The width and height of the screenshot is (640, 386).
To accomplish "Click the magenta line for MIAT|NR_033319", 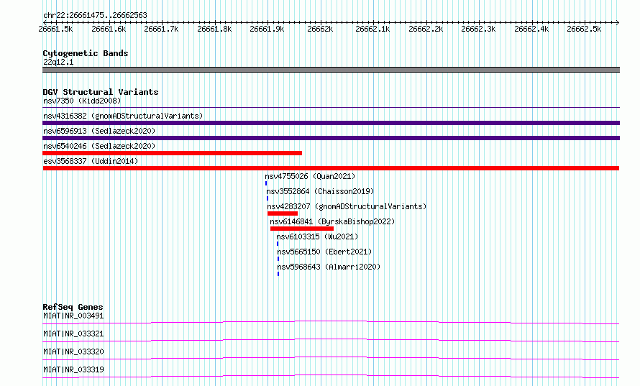I will tap(331, 376).
